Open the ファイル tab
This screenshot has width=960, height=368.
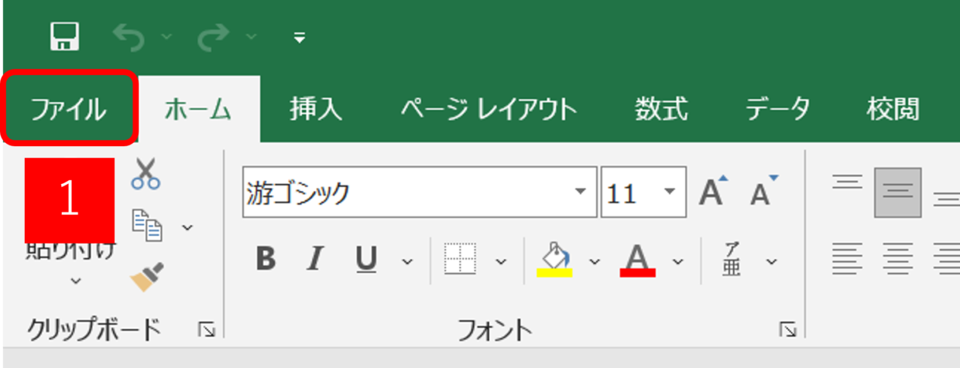click(68, 109)
